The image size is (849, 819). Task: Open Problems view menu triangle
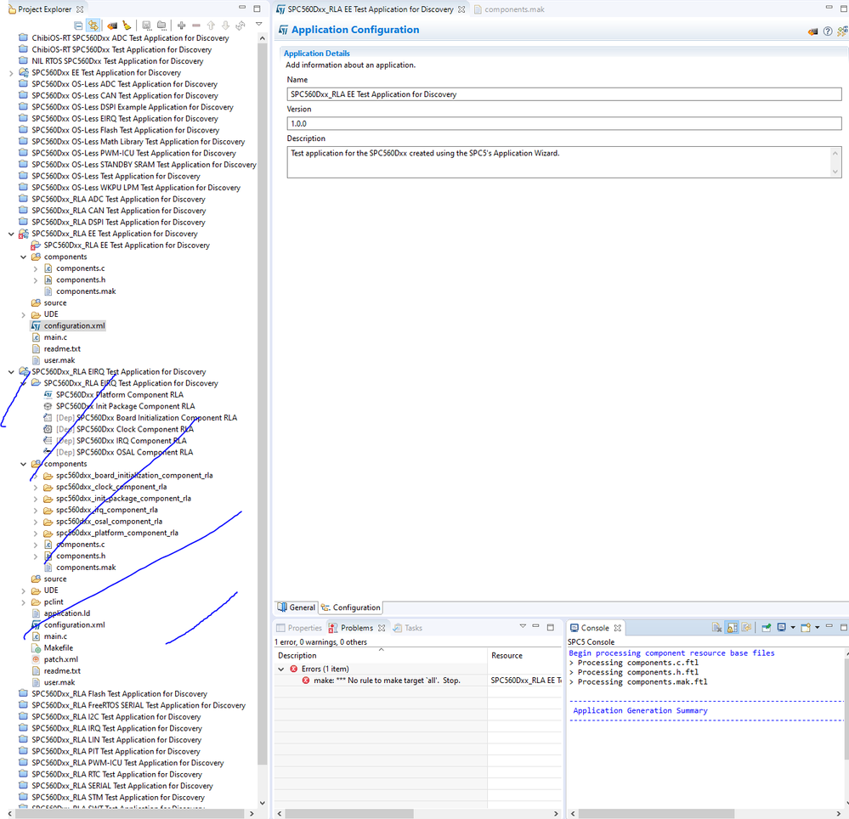tap(523, 626)
